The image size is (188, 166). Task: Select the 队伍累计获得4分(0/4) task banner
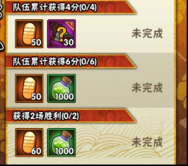[x=71, y=7]
